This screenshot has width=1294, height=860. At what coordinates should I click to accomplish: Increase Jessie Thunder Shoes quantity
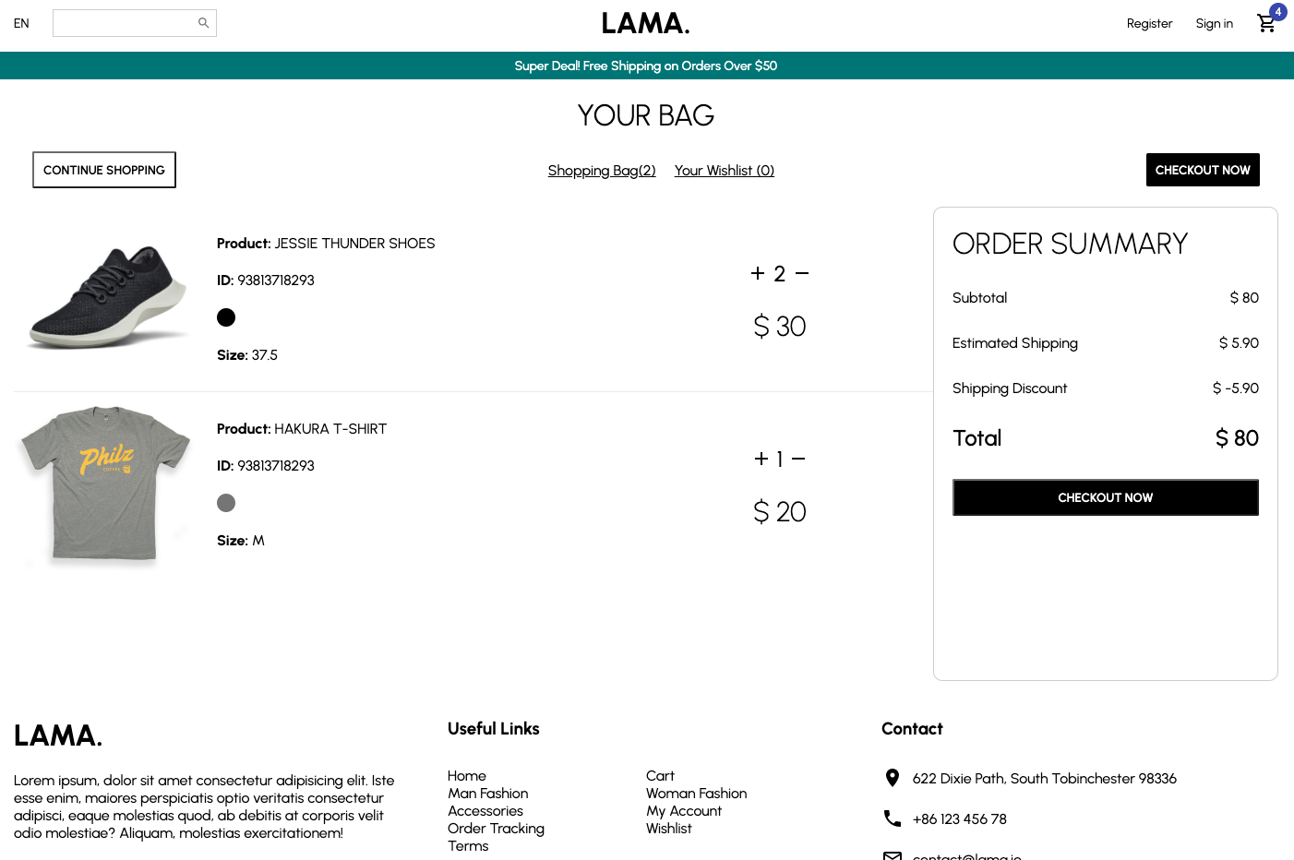[x=758, y=273]
